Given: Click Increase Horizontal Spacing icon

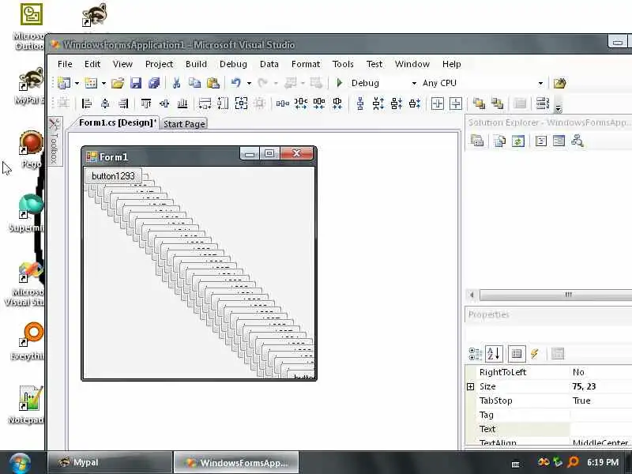Looking at the screenshot, I should 301,103.
